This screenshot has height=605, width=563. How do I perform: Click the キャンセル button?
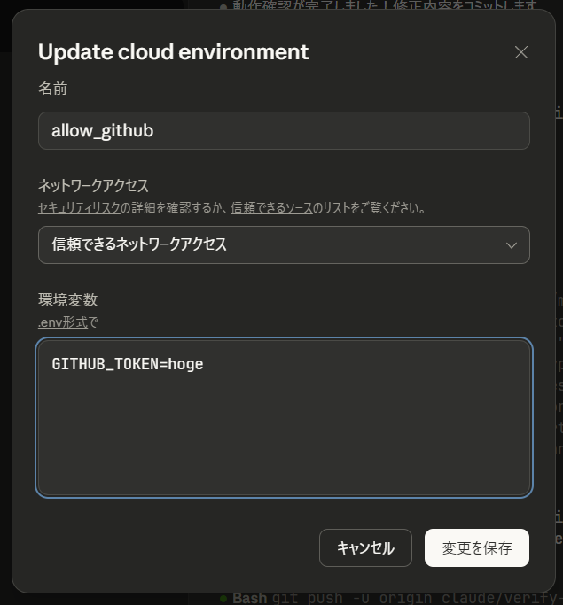tap(365, 548)
